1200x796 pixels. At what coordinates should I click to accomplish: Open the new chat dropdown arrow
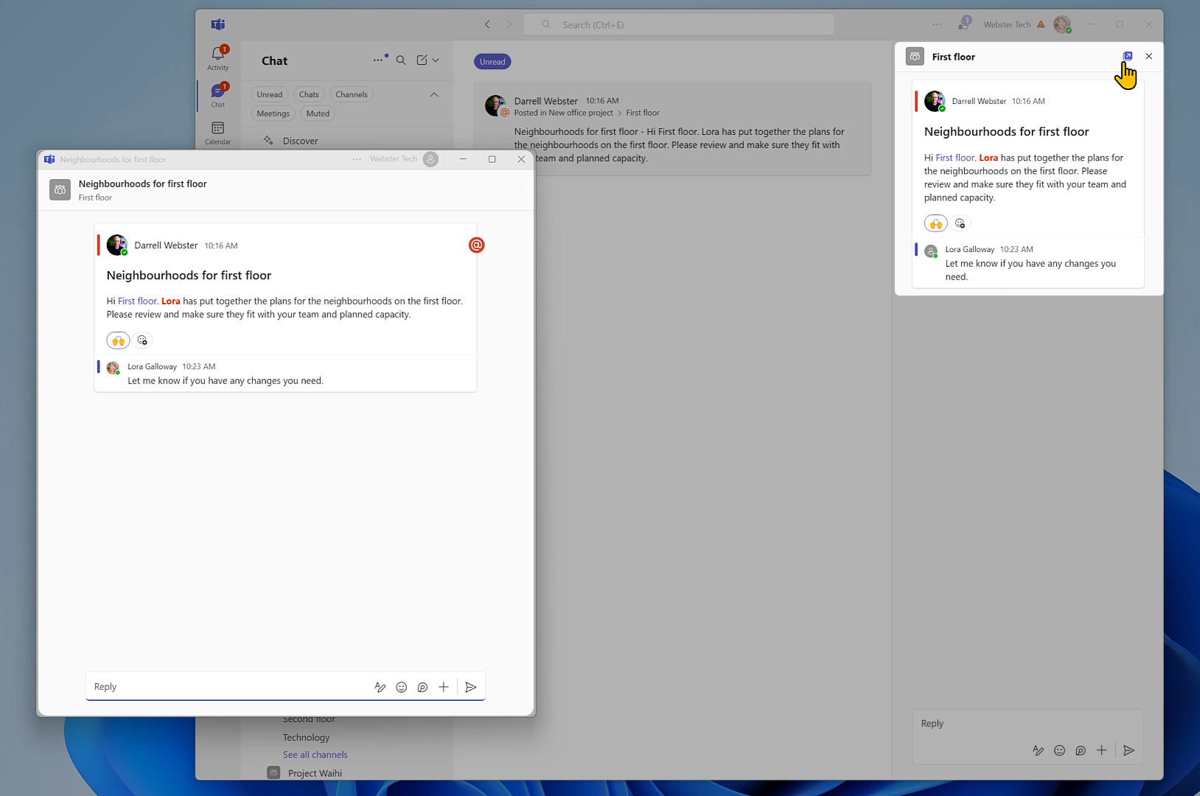point(436,60)
